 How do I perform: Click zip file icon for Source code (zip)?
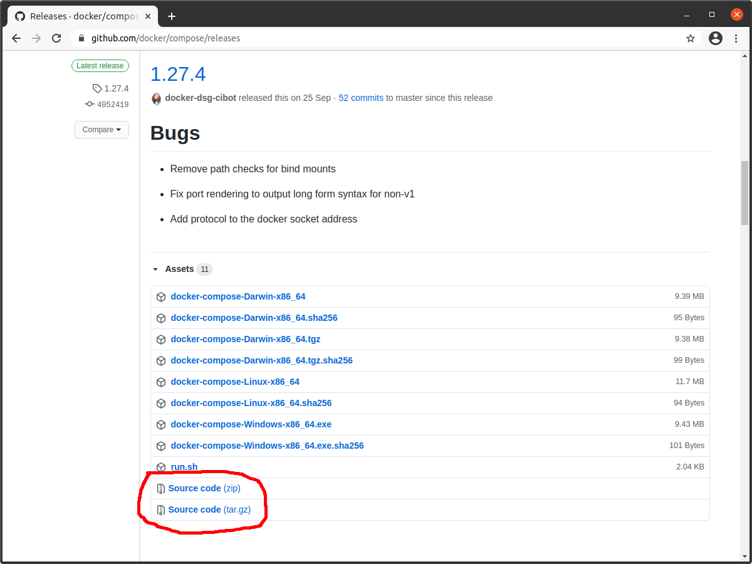coord(161,489)
